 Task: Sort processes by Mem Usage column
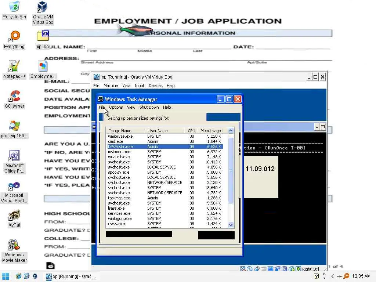pos(210,131)
